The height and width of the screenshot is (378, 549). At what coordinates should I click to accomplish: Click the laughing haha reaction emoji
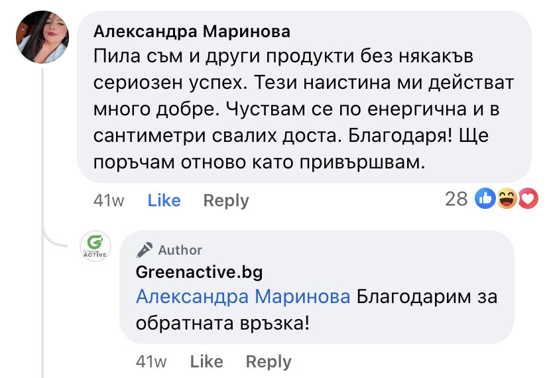coord(507,199)
